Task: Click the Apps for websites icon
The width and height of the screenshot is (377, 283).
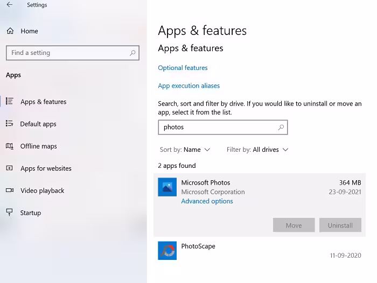Action: point(9,168)
